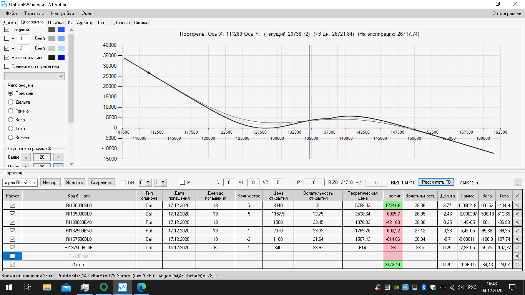Open the notification center

[x=512, y=287]
